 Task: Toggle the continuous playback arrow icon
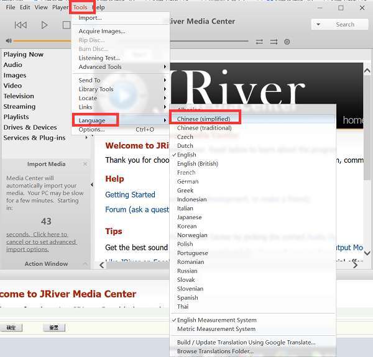(274, 42)
